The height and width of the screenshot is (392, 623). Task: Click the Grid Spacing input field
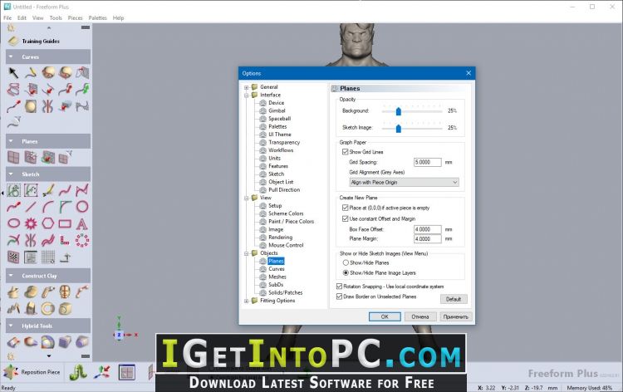point(428,162)
